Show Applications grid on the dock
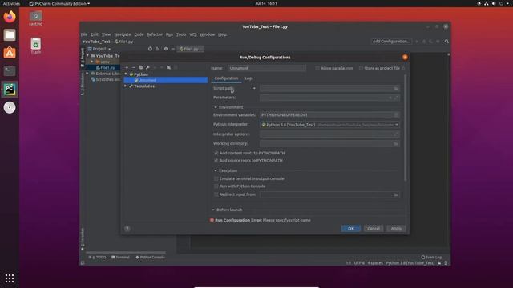Viewport: 513px width, 288px height. pos(10,278)
